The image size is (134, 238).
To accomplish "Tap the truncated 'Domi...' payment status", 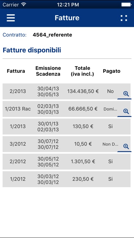I will [110, 109].
